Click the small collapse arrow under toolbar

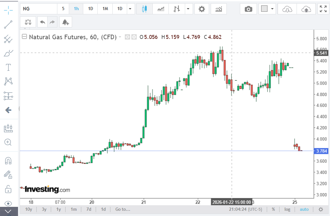[25, 28]
